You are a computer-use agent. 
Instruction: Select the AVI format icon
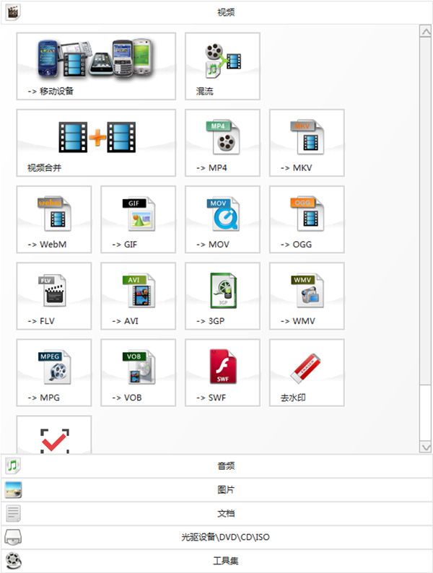(138, 295)
